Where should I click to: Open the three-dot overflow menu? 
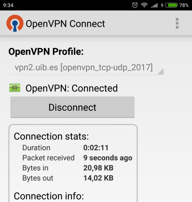point(177,23)
